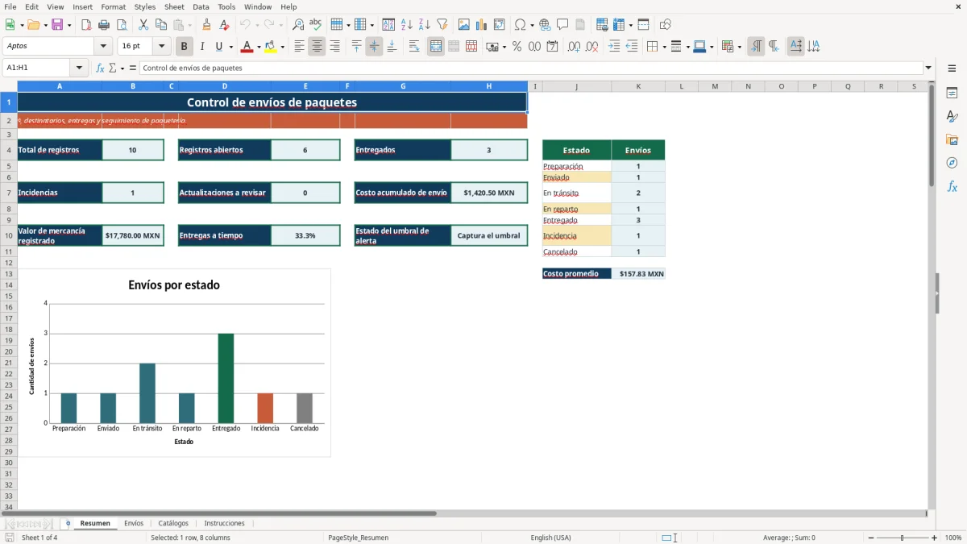
Task: Toggle Merge and Center Cells
Action: [436, 47]
